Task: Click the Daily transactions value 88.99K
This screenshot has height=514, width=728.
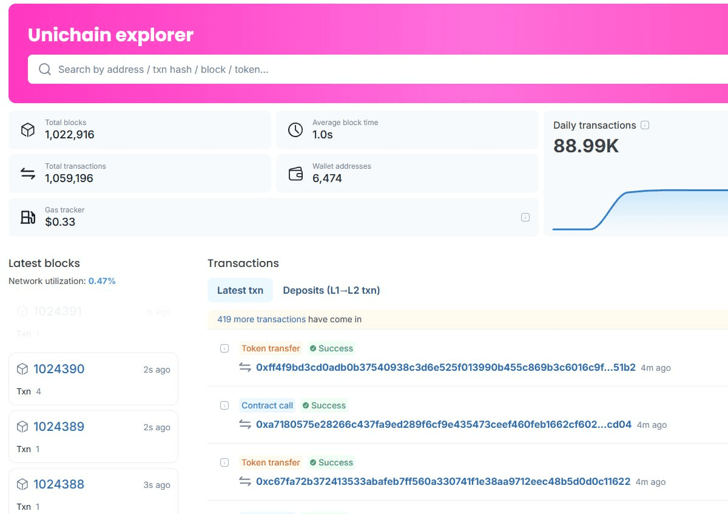Action: coord(586,146)
